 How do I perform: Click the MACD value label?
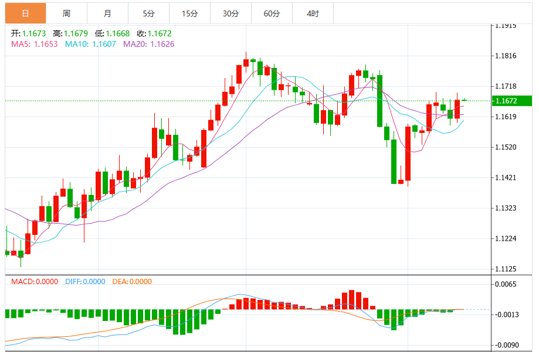pyautogui.click(x=35, y=281)
